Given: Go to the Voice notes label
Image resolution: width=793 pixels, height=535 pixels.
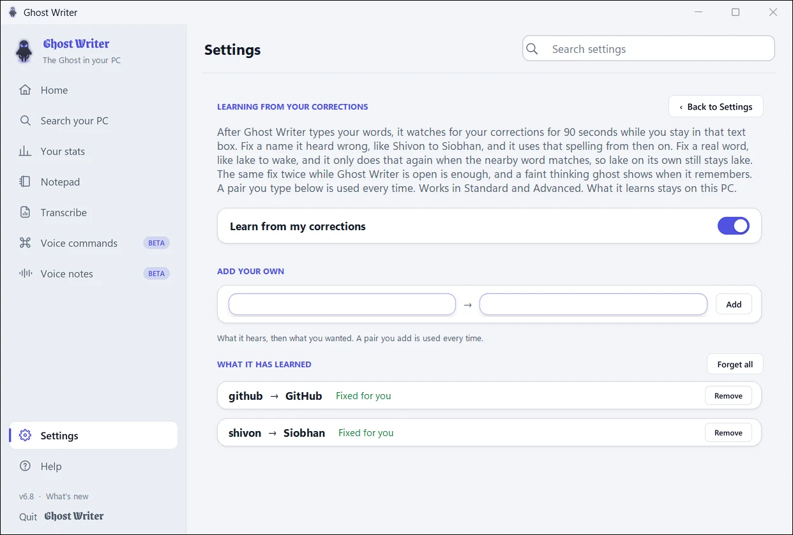Looking at the screenshot, I should pyautogui.click(x=67, y=274).
